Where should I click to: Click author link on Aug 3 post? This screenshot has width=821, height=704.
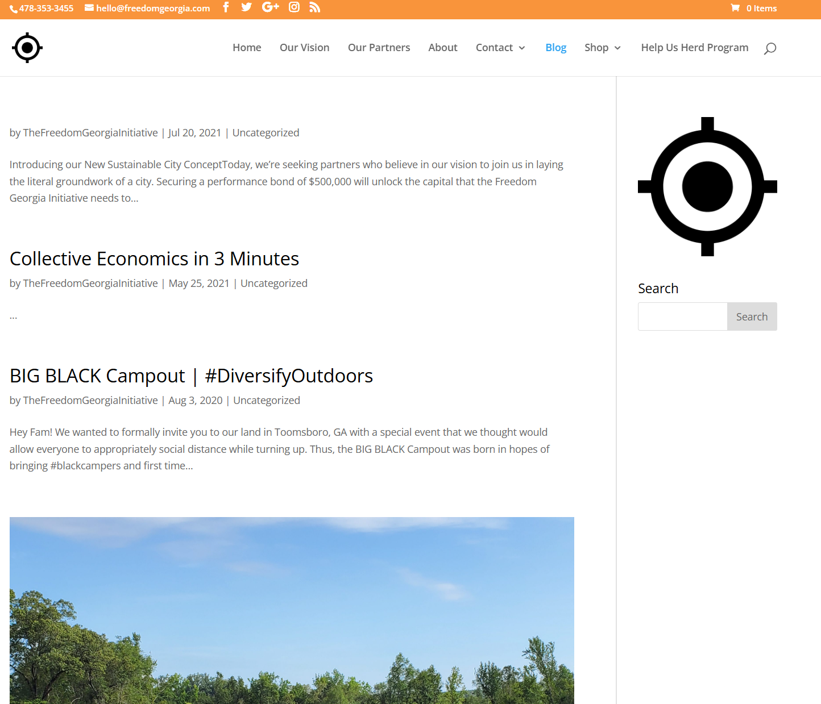coord(90,401)
